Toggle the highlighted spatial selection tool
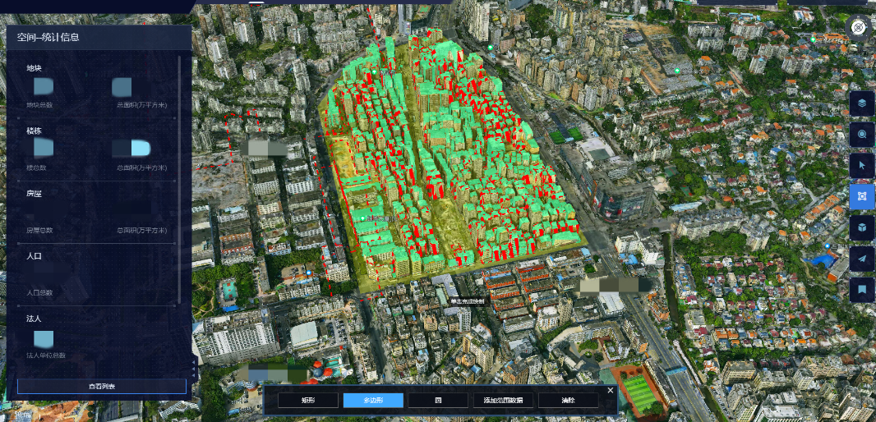876x422 pixels. (862, 196)
